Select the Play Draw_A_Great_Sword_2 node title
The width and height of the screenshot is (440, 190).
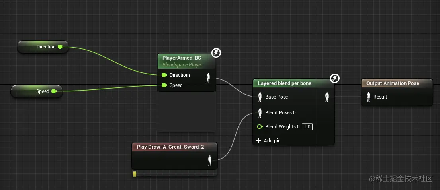pos(170,147)
